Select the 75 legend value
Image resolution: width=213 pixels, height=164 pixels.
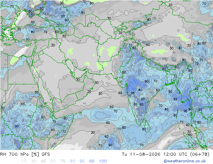[x=62, y=161]
